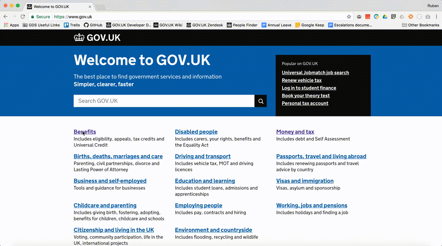
Task: Click the orange lifebuoy extension icon
Action: click(x=411, y=17)
